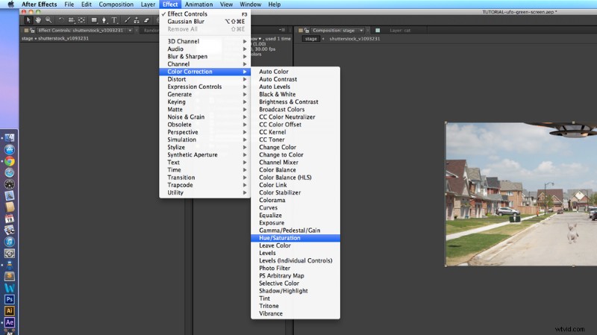Select the Rectangle shape tool
597x335 pixels.
click(94, 20)
